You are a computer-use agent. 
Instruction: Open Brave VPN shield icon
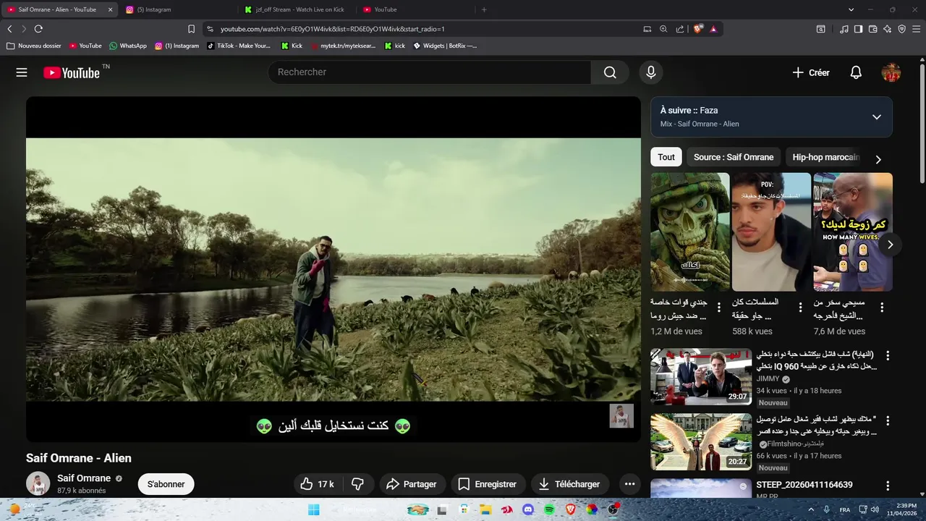click(x=901, y=29)
